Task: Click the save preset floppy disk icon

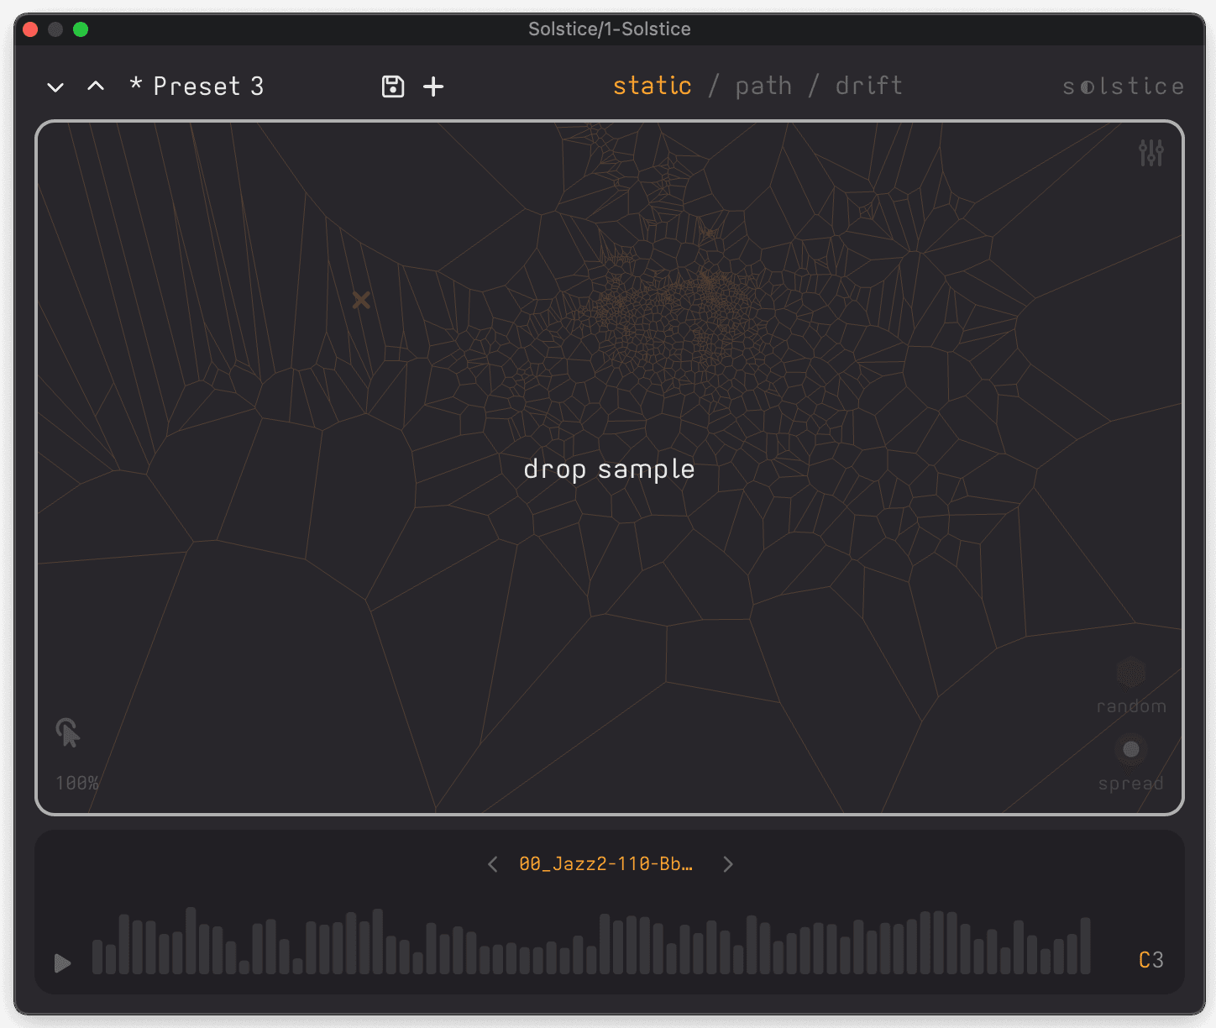Action: 392,86
